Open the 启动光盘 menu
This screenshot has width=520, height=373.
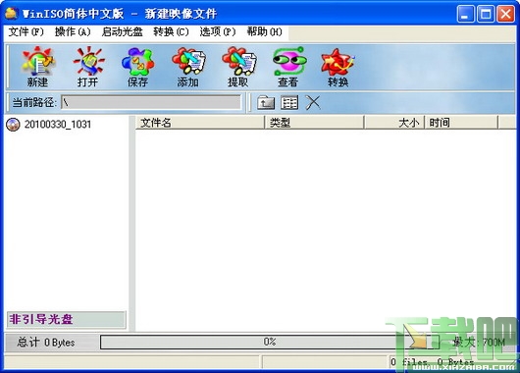tap(122, 31)
